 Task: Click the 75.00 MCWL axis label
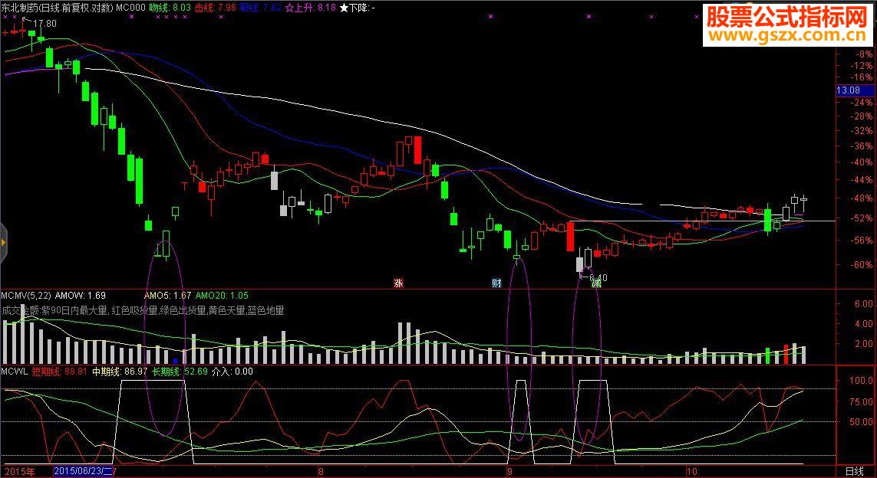(x=863, y=401)
